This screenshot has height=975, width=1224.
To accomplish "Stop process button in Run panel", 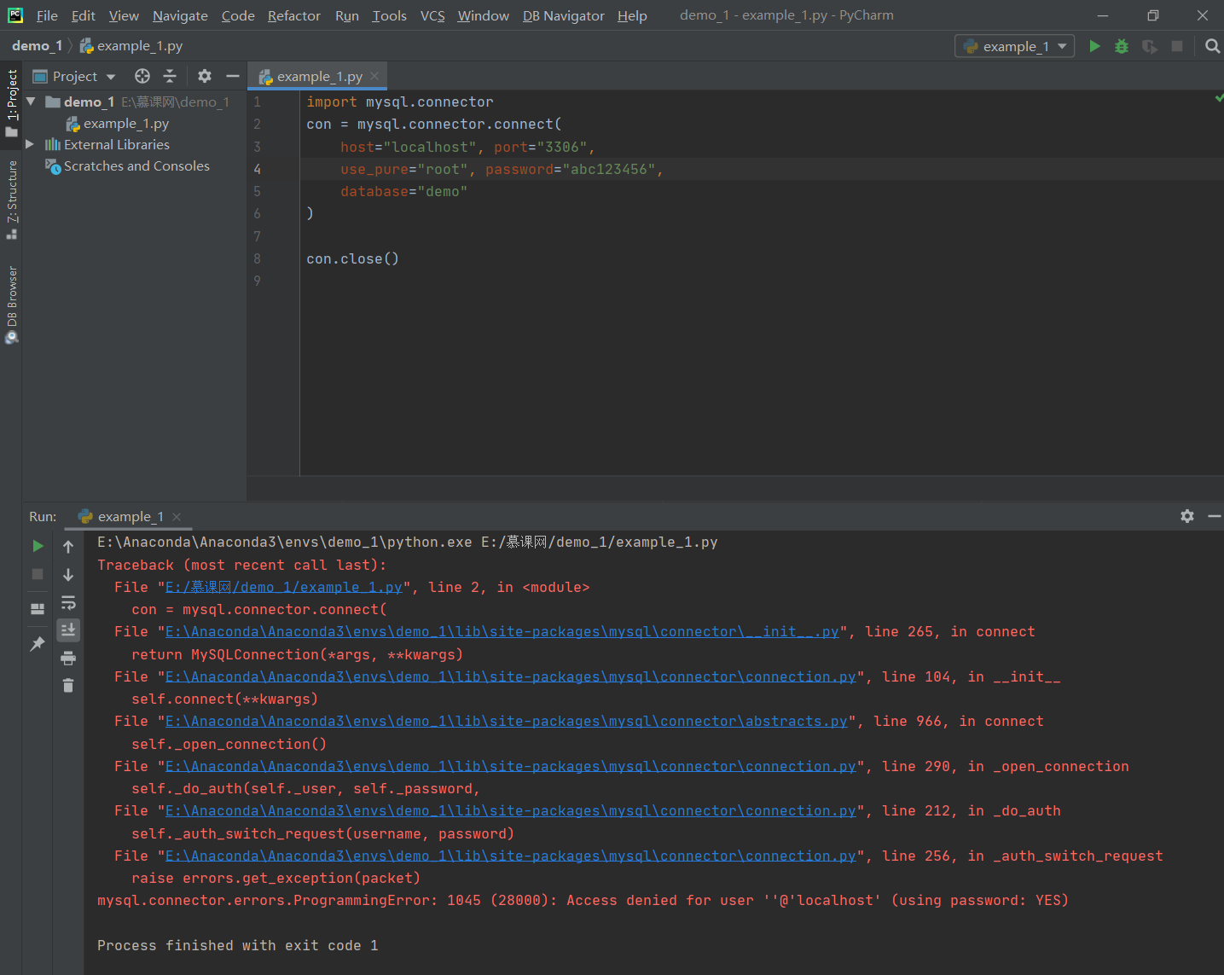I will [x=38, y=574].
